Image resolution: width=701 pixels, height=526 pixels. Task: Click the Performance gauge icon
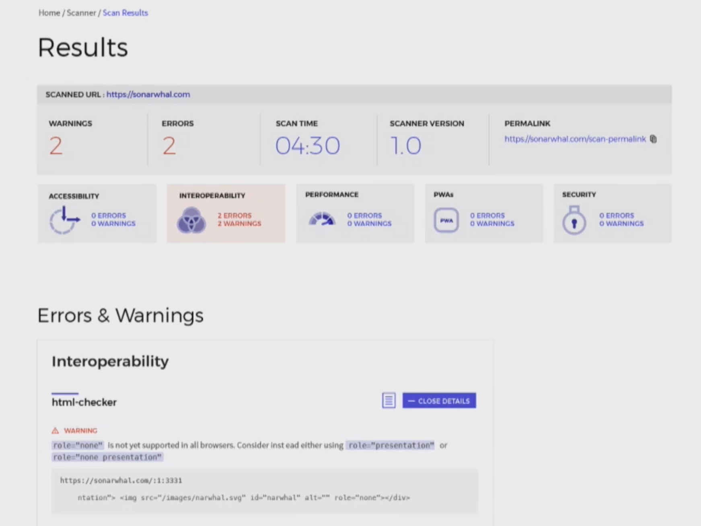[322, 219]
